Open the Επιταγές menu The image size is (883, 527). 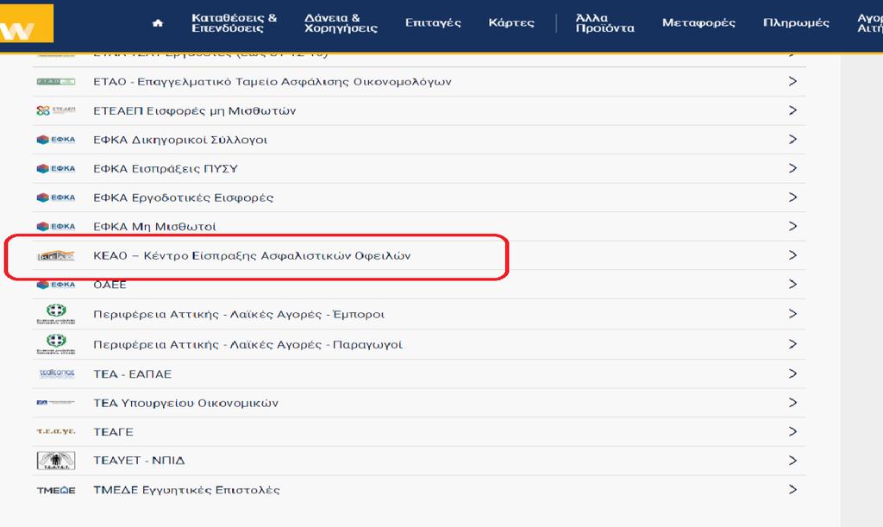click(433, 23)
